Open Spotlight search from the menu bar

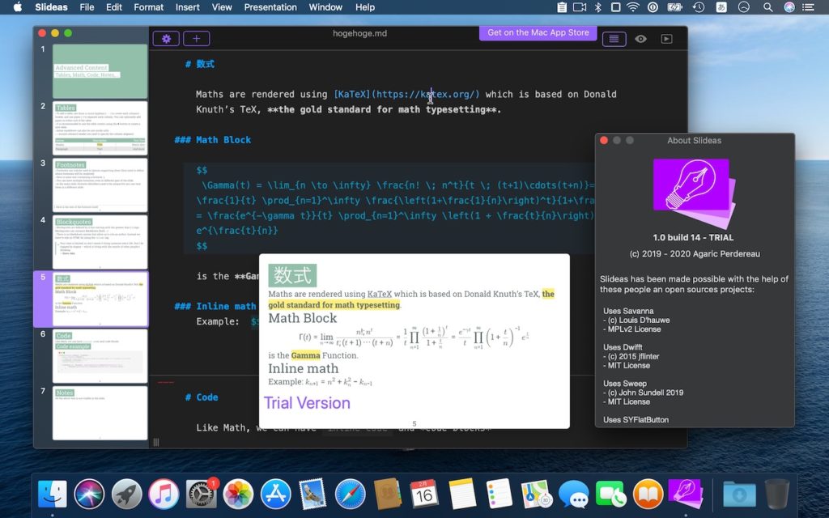pyautogui.click(x=767, y=8)
